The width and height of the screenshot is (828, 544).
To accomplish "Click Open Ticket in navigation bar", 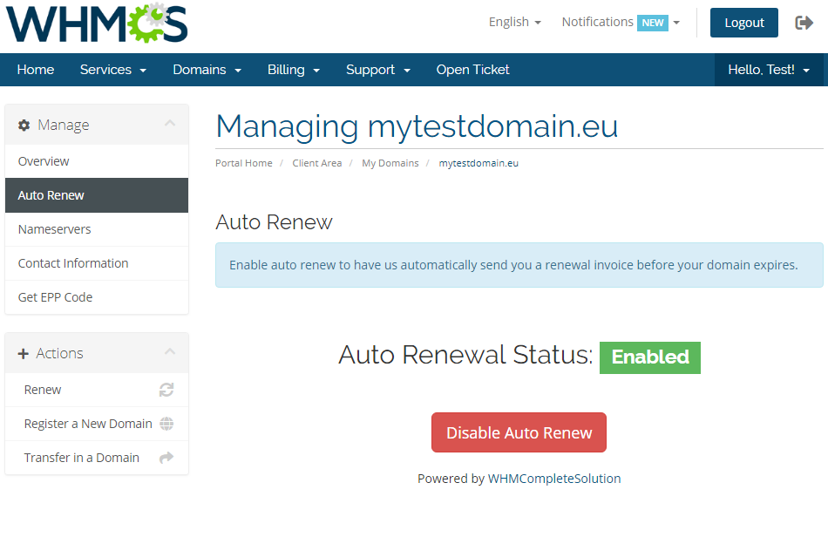I will click(472, 70).
